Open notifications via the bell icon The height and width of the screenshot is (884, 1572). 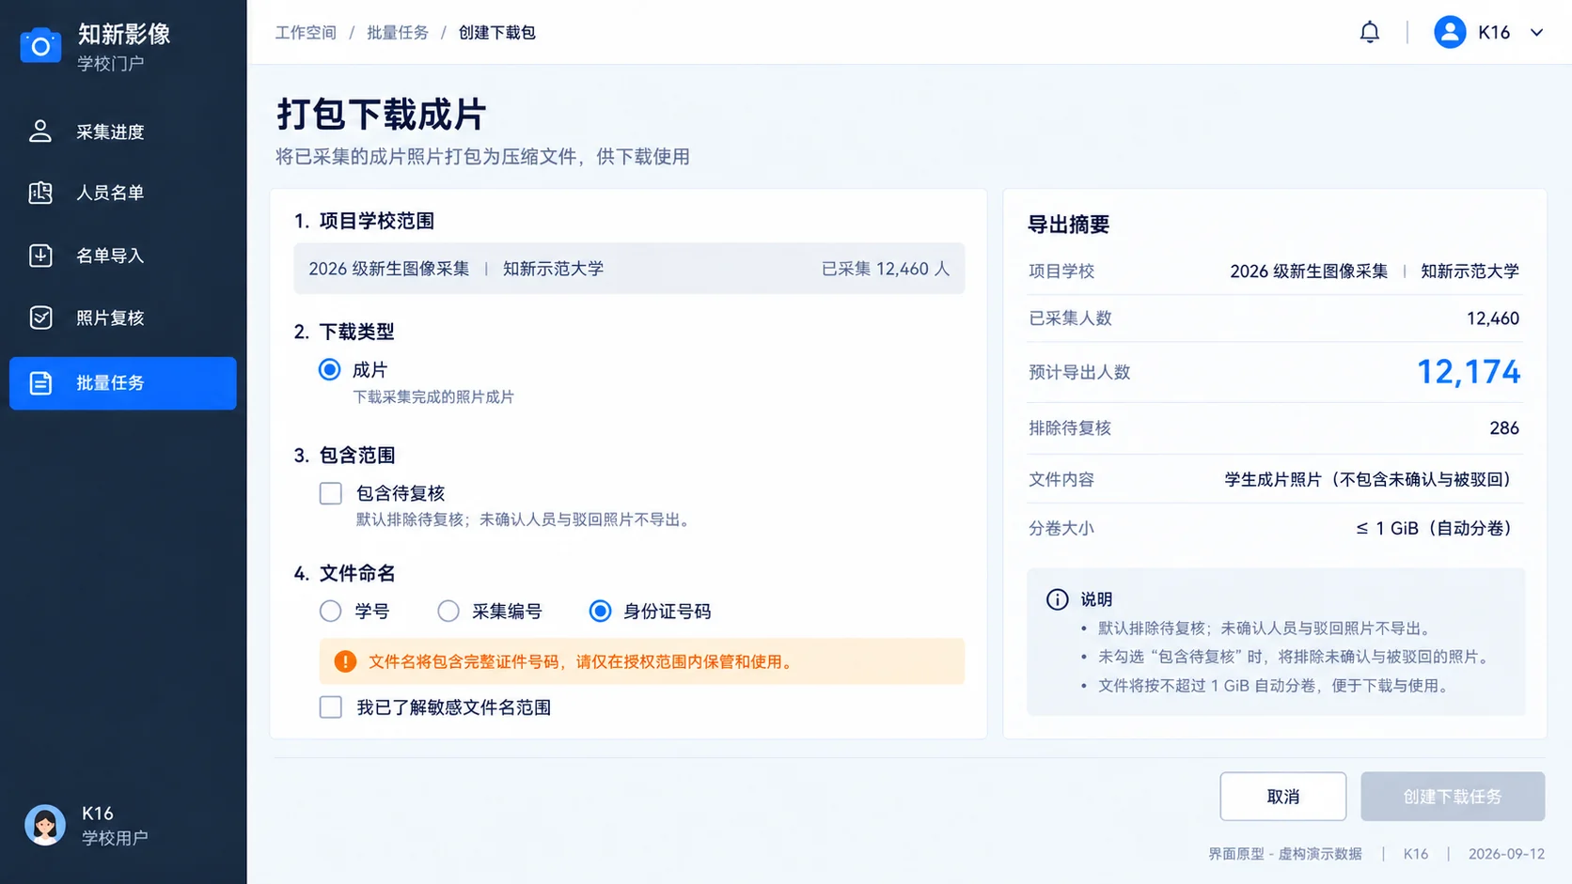(1370, 32)
